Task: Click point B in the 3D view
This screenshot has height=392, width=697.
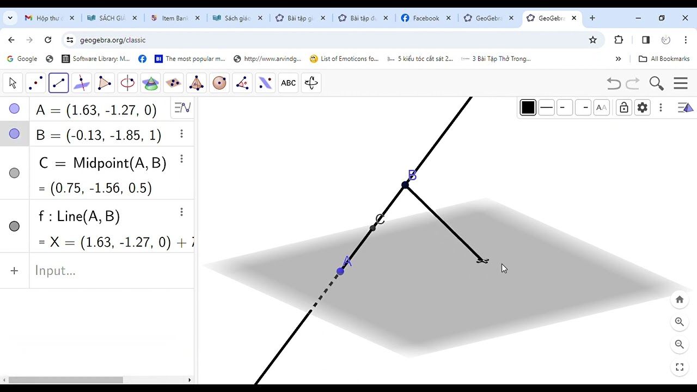Action: coord(405,185)
